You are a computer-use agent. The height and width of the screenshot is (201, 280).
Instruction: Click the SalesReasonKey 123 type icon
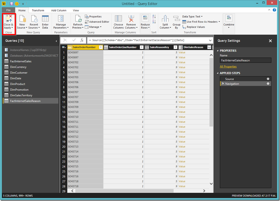pyautogui.click(x=147, y=47)
